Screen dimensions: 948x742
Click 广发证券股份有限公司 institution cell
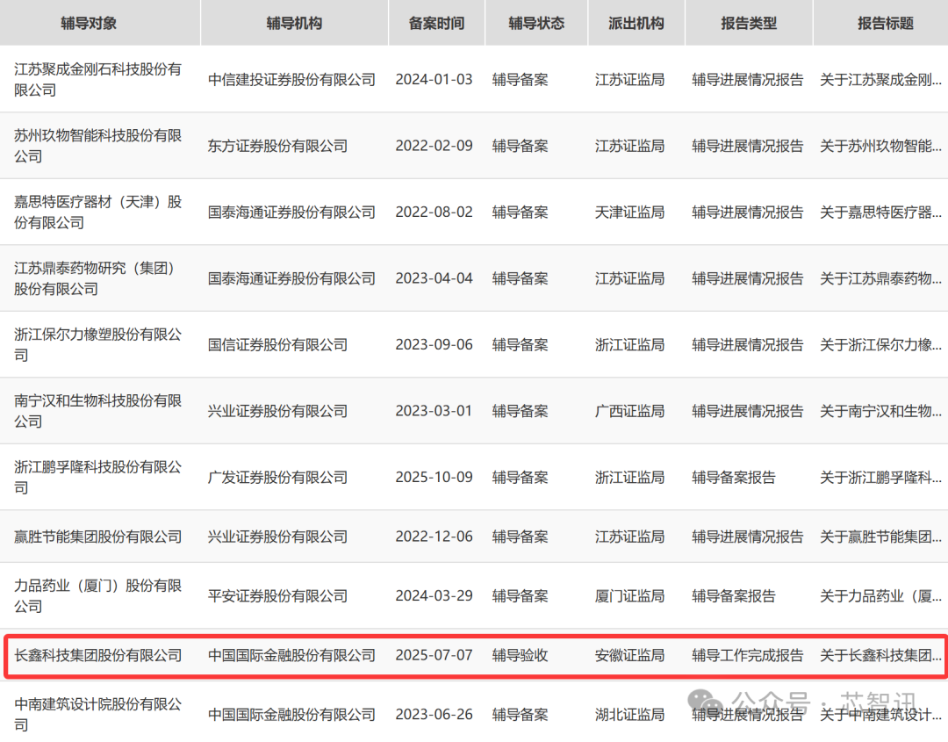click(x=277, y=477)
